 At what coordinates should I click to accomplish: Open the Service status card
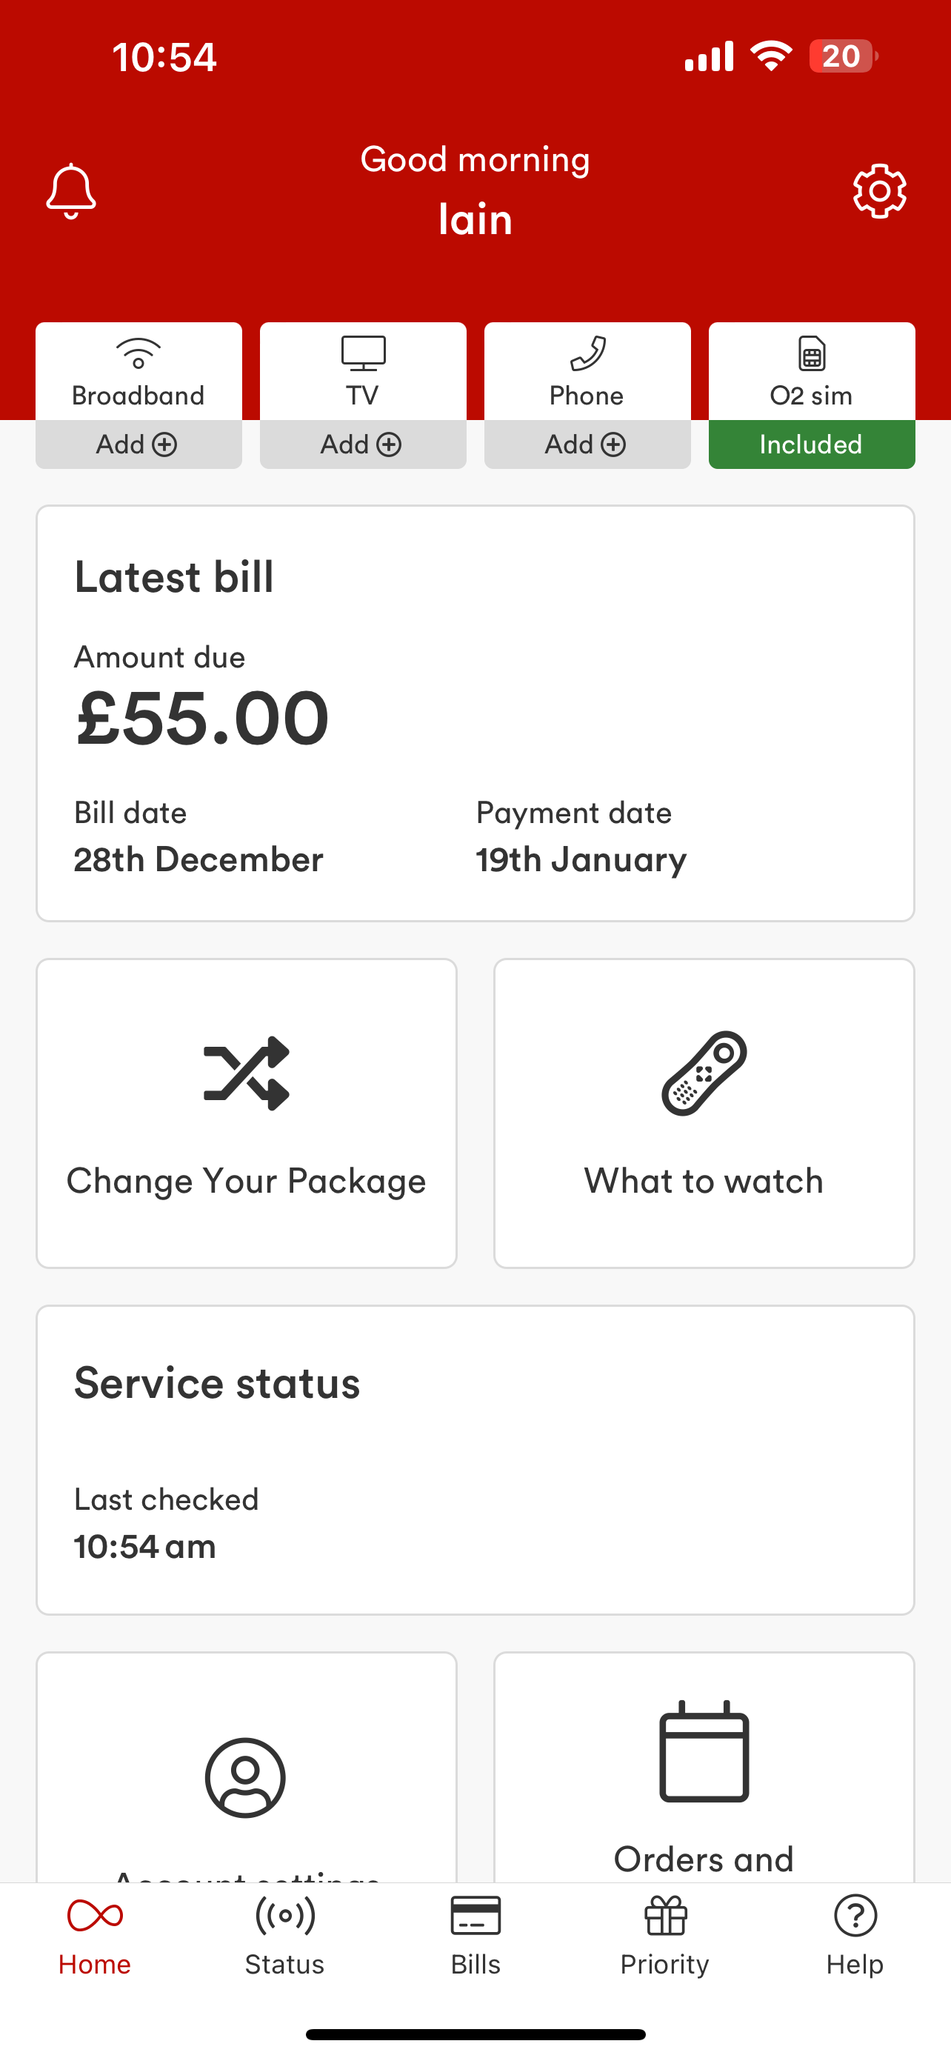[x=475, y=1459]
